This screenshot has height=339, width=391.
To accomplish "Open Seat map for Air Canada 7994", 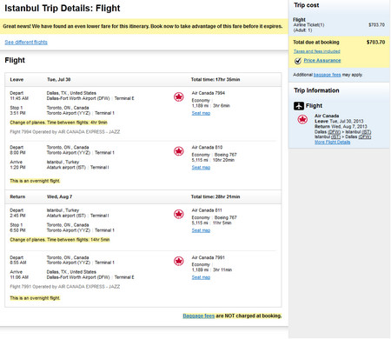I will [x=201, y=113].
